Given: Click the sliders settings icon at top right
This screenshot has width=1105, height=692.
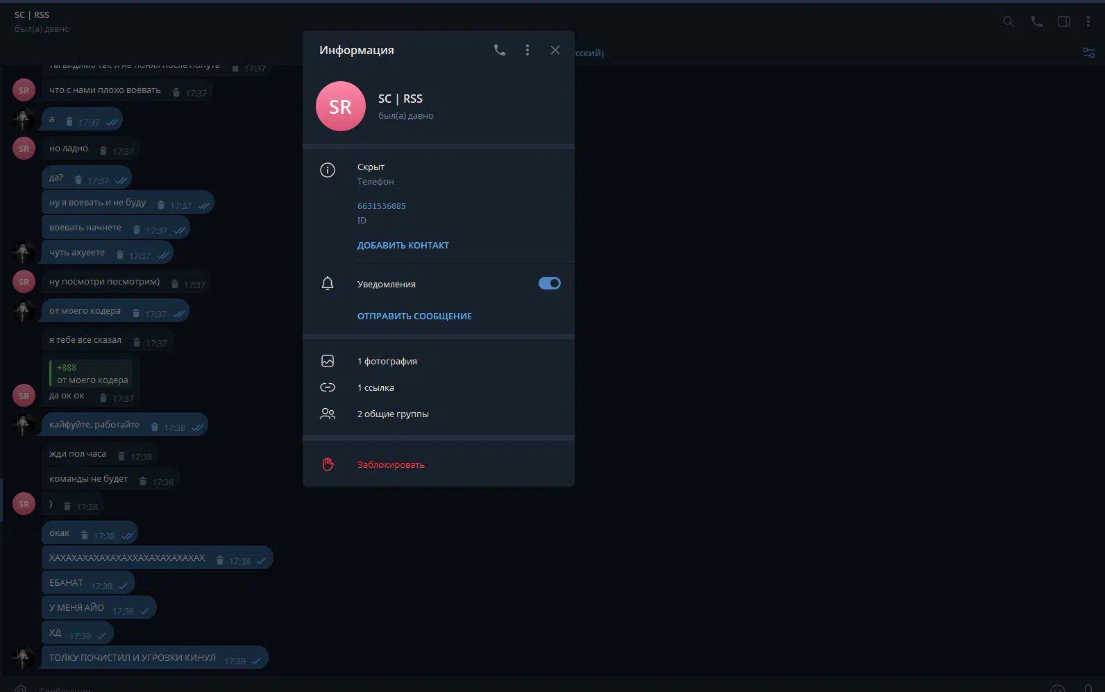Looking at the screenshot, I should [1088, 53].
